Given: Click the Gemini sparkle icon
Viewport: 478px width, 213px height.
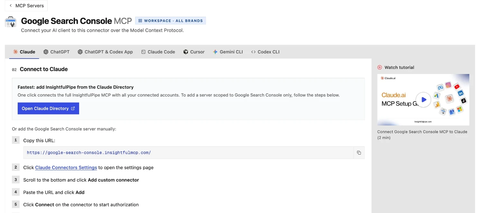Looking at the screenshot, I should point(216,52).
